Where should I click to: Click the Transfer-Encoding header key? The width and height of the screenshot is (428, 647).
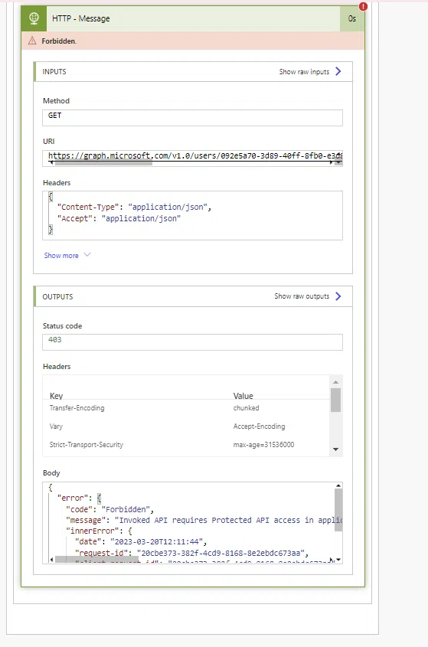(x=77, y=408)
